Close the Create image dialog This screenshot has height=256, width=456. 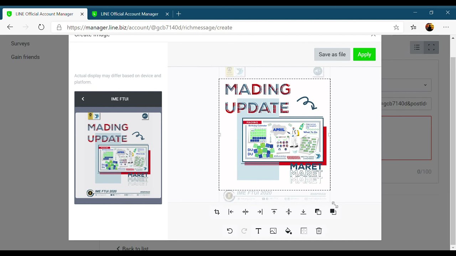[373, 35]
